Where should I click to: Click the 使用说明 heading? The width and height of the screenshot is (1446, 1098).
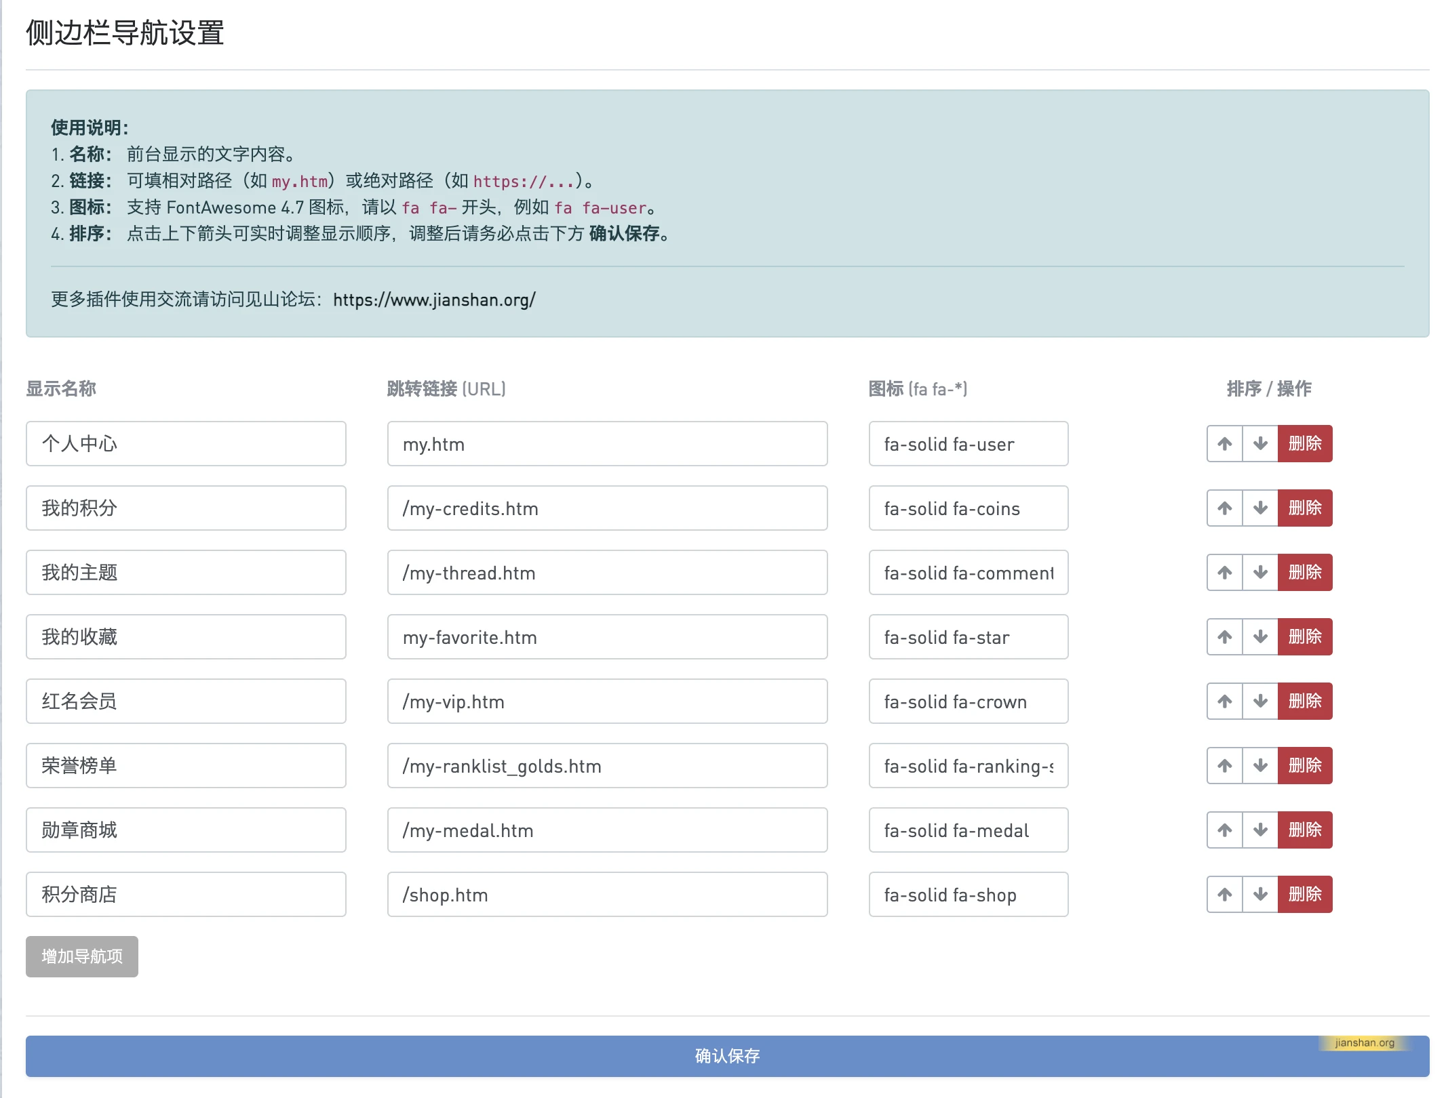click(x=90, y=127)
